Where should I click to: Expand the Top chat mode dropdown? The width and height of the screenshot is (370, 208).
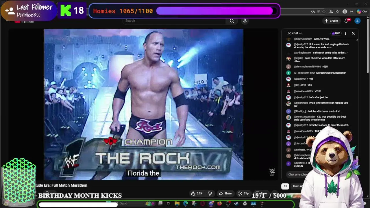click(x=294, y=33)
